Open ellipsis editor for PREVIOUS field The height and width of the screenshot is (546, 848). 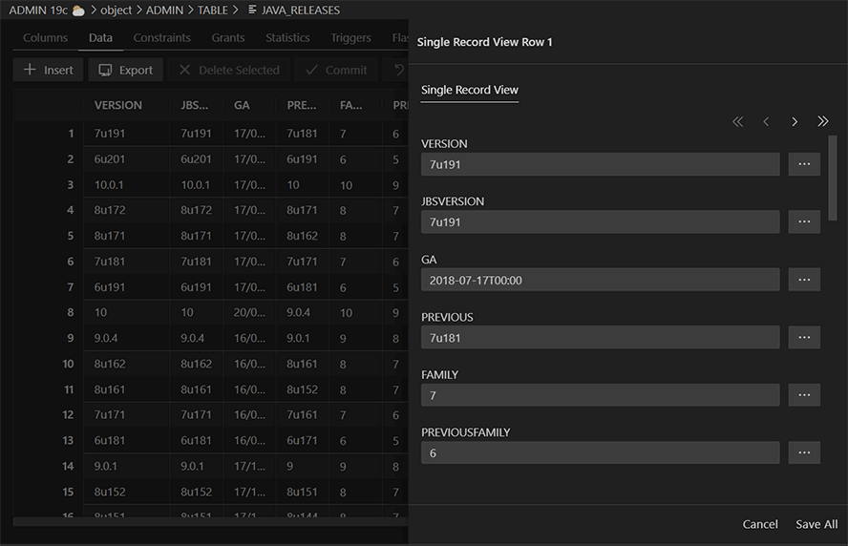(804, 338)
